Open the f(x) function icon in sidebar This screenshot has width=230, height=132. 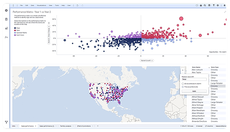pyautogui.click(x=6, y=37)
